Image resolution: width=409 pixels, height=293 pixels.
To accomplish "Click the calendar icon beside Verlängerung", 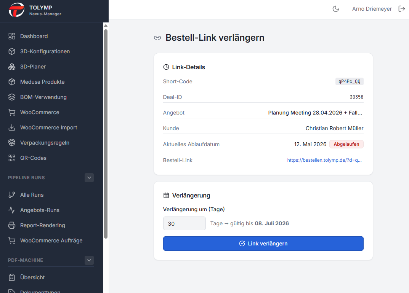I will coord(166,195).
